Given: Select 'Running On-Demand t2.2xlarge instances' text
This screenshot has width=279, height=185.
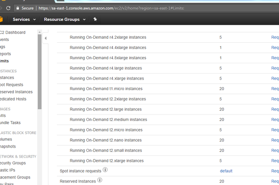Looking at the screenshot, I should [x=108, y=99].
